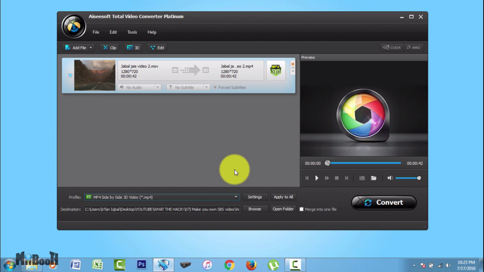Open Firefox from taskbar
484x272 pixels.
point(251,265)
